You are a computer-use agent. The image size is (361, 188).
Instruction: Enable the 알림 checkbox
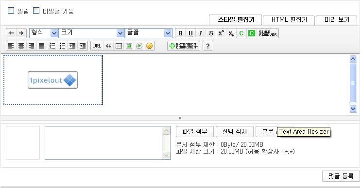(11, 11)
